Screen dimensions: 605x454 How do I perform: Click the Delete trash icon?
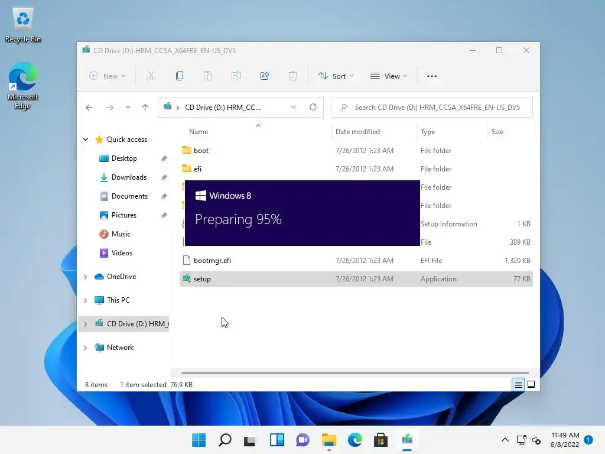tap(293, 76)
